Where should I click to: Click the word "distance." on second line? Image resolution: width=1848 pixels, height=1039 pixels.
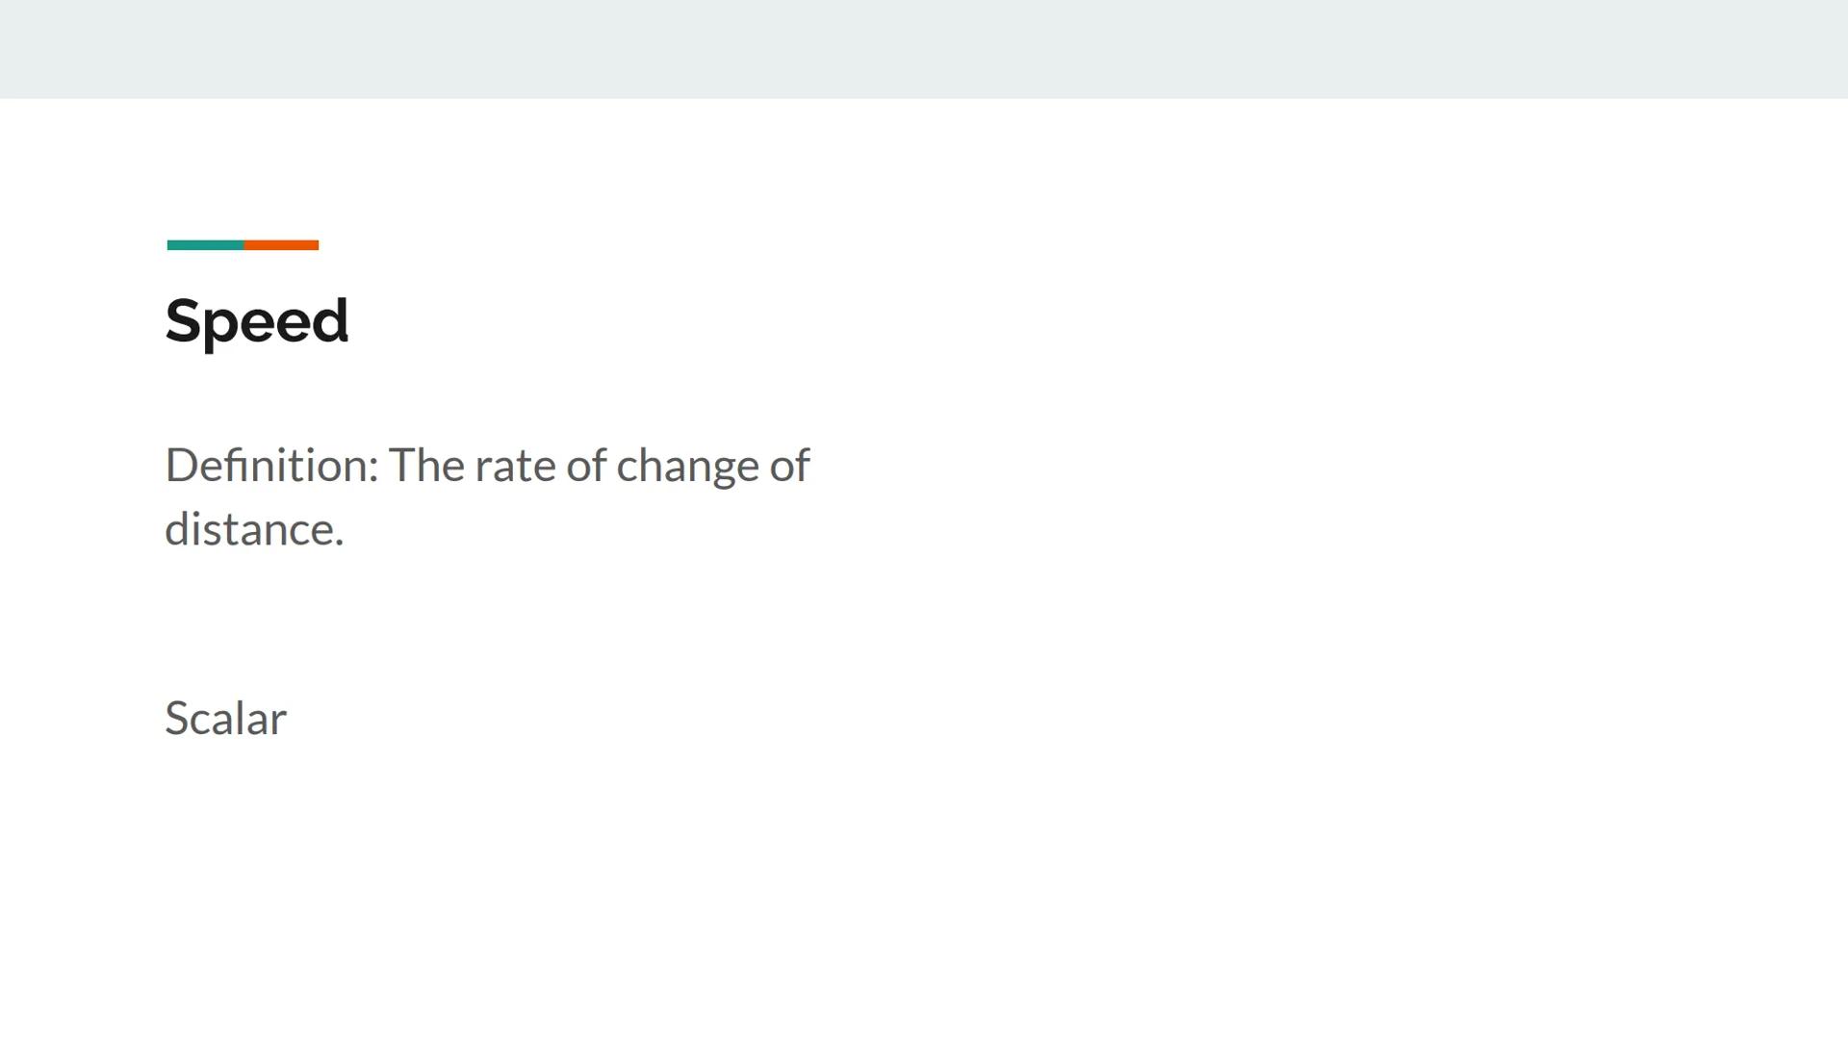(x=253, y=529)
